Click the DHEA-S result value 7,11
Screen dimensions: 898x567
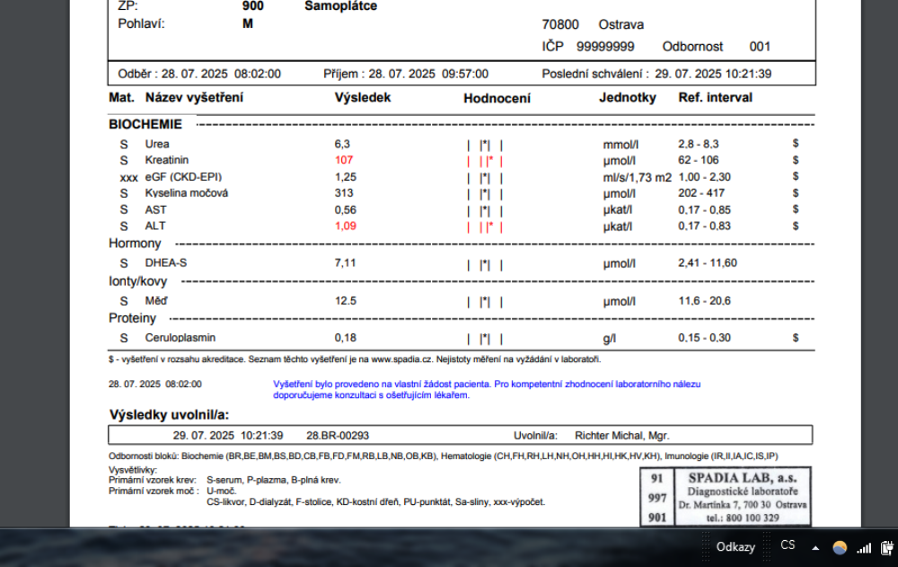click(346, 263)
